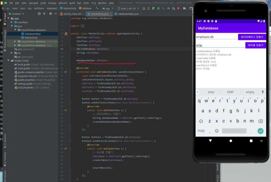Expand the manifests folder

click(12, 22)
